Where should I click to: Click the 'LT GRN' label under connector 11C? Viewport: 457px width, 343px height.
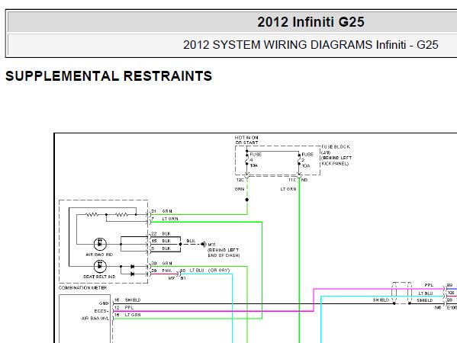(x=288, y=189)
